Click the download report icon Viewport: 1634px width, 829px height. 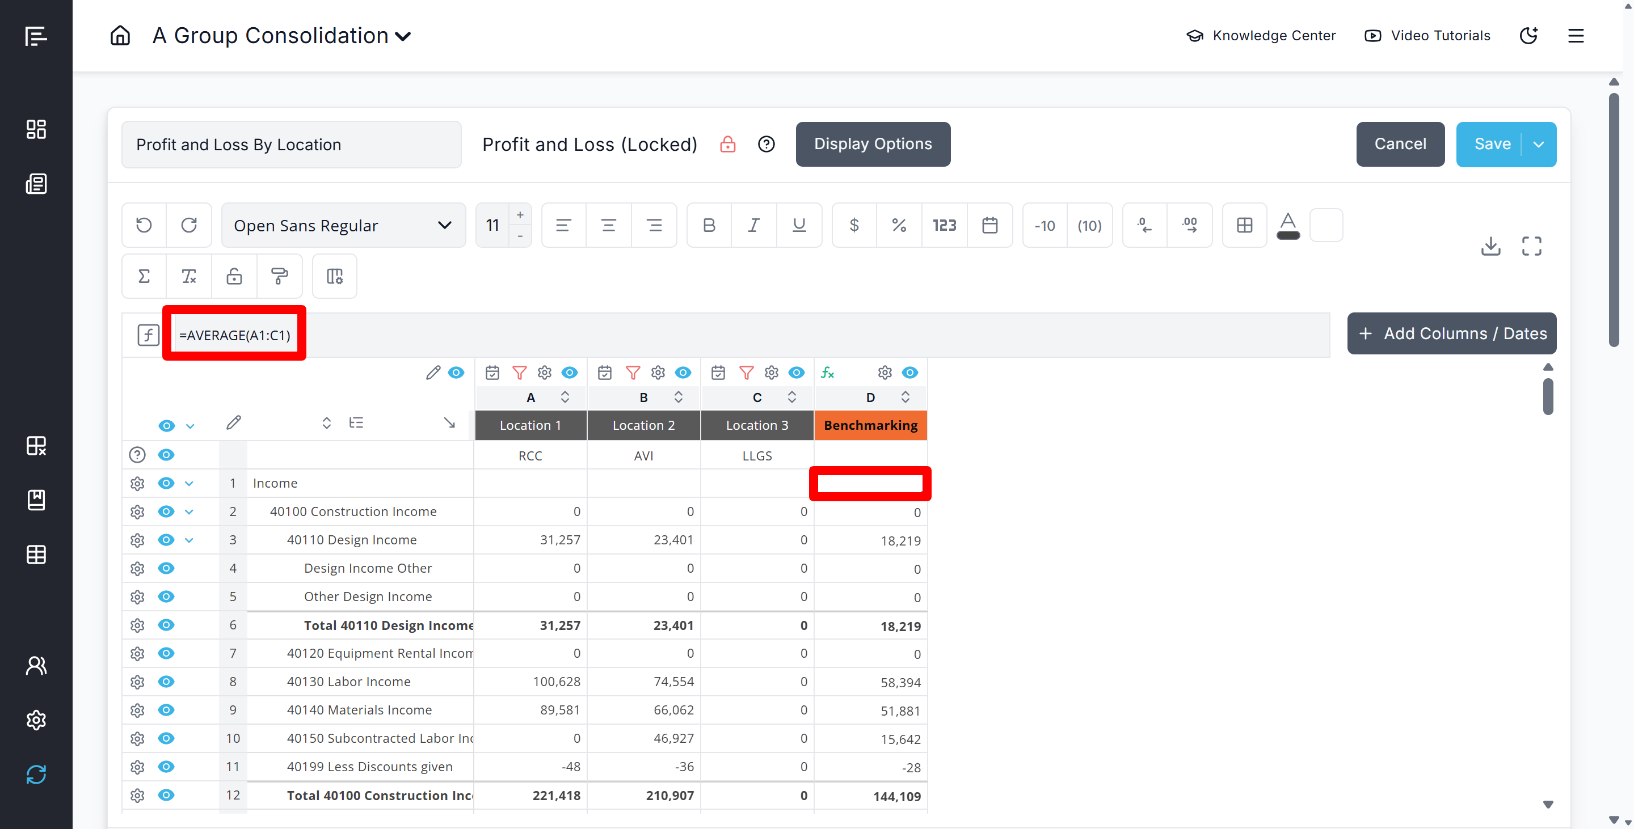click(1490, 246)
